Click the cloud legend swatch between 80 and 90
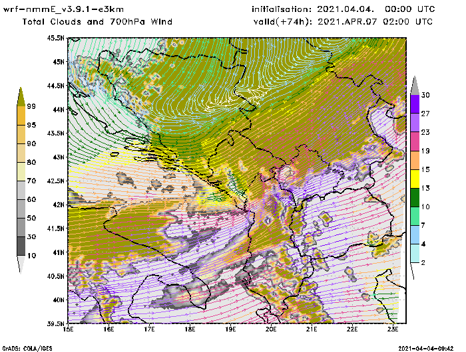 click(21, 153)
